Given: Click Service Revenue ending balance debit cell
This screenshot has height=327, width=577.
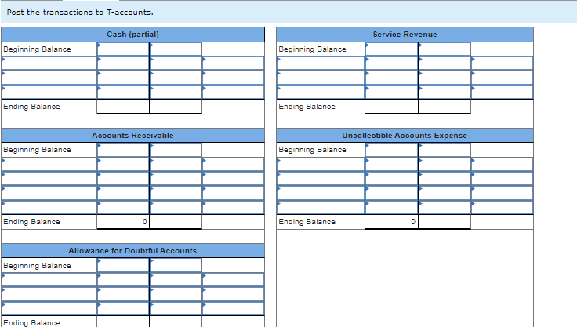Looking at the screenshot, I should pos(391,107).
